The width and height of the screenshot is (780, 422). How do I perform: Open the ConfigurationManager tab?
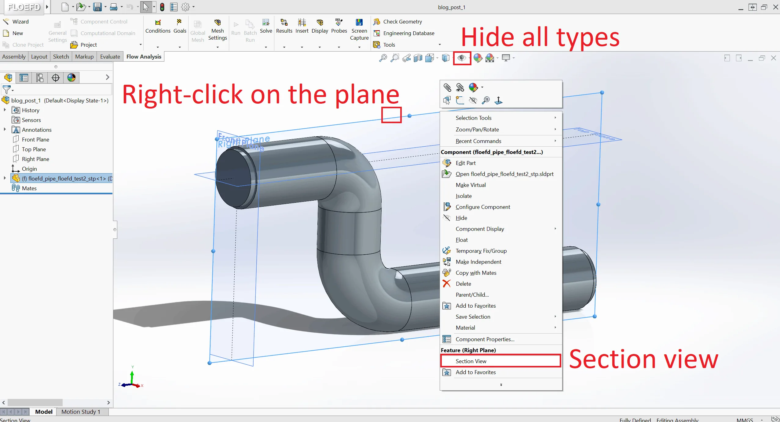click(x=40, y=78)
